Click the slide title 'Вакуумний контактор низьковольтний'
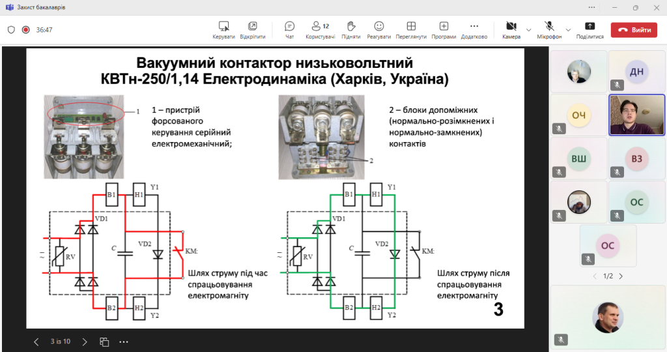Screen dimensions: 667x352 point(274,63)
